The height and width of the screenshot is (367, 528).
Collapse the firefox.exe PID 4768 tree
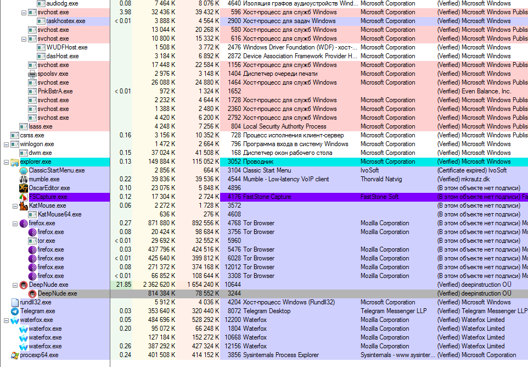coord(15,224)
